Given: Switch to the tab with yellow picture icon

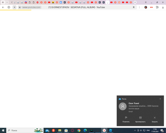Looking at the screenshot, I should (53, 2).
